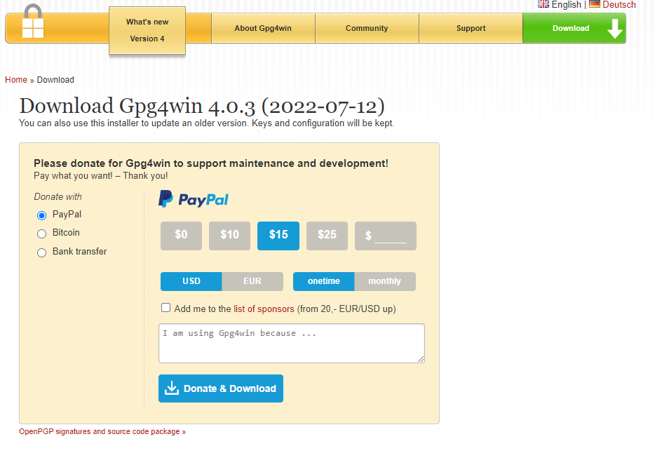Select the PayPal radio button

click(42, 215)
